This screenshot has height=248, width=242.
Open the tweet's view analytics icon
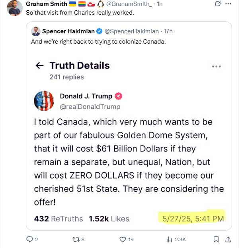coord(169,239)
